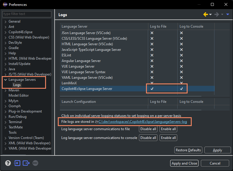Screen dimensions: 233x171
Task: Disable Log to Console for Copilot4Eclipse server
Action: point(181,89)
